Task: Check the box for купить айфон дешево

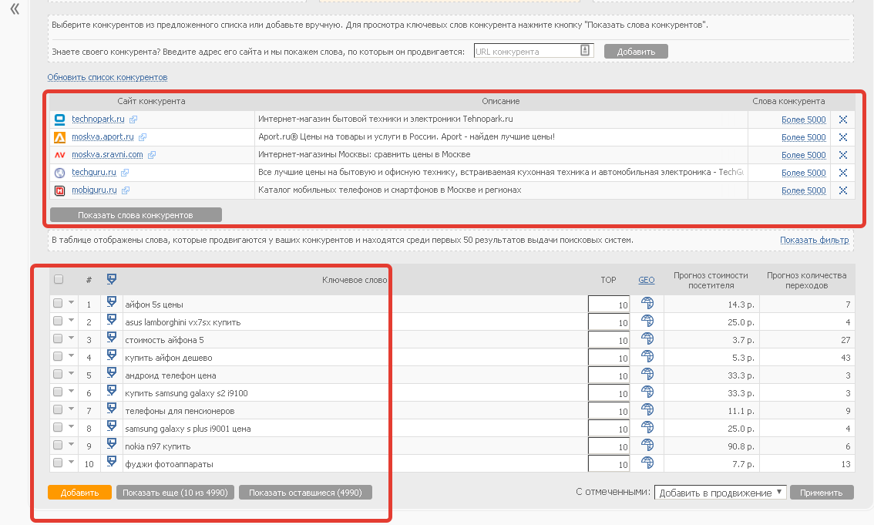Action: click(x=59, y=356)
